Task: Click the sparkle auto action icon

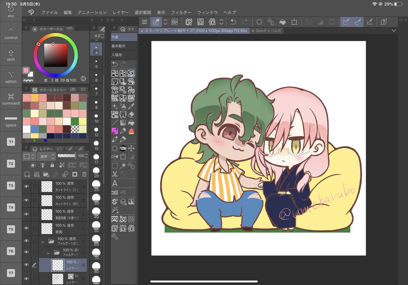Action: click(115, 210)
